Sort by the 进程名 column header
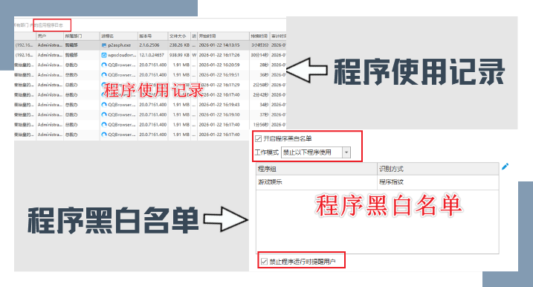The image size is (533, 287). (x=119, y=36)
